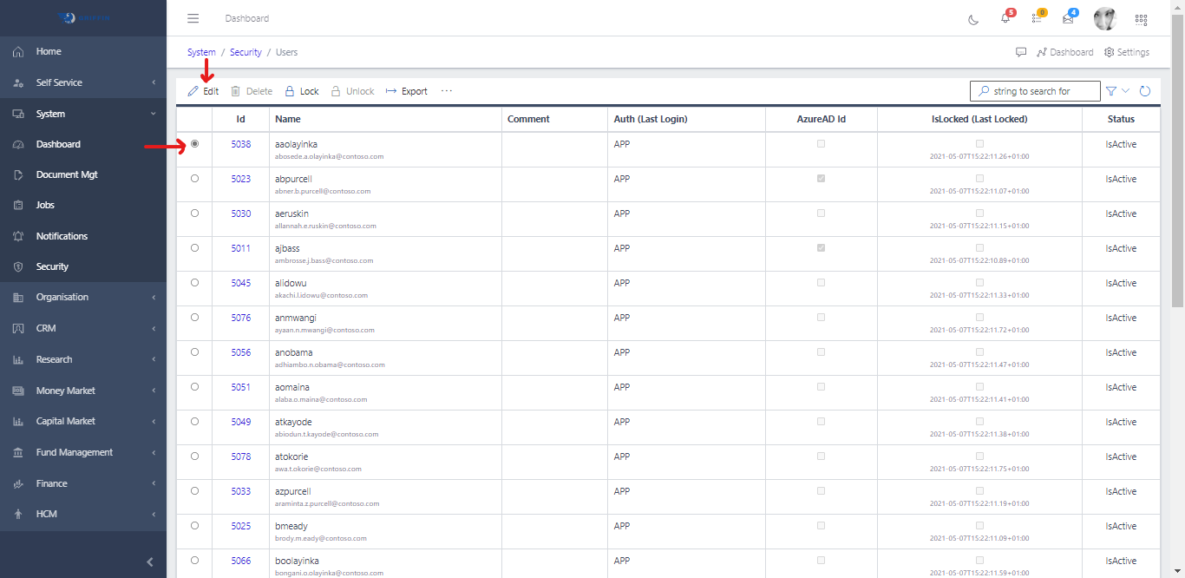This screenshot has width=1185, height=578.
Task: Click the vertical page scrollbar
Action: 1177,174
